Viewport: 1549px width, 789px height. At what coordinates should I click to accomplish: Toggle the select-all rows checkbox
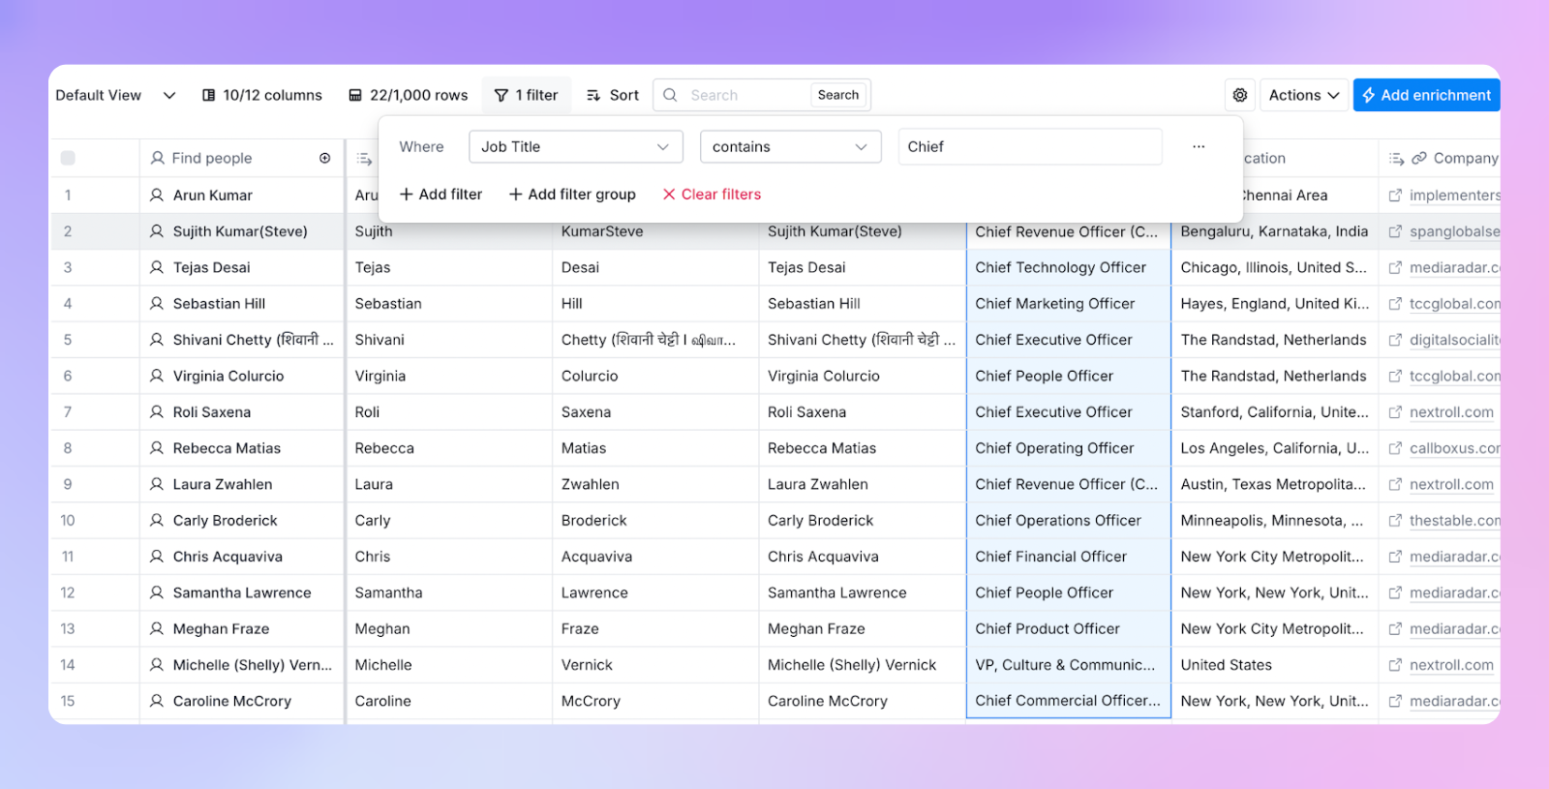(x=68, y=158)
